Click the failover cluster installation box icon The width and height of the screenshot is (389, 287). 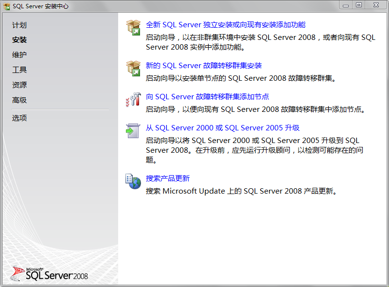133,68
